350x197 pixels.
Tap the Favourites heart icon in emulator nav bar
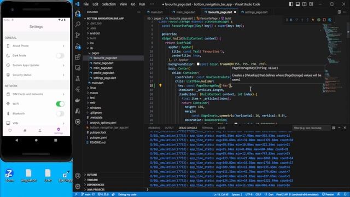(10, 131)
